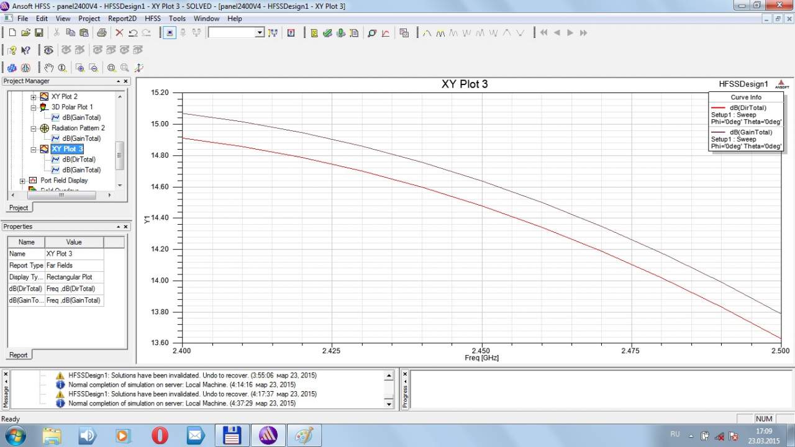Open the Help menu
The image size is (795, 447).
235,19
